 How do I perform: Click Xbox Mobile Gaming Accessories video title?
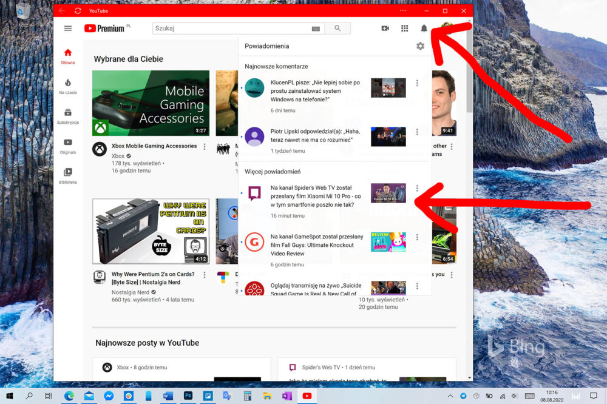point(154,146)
